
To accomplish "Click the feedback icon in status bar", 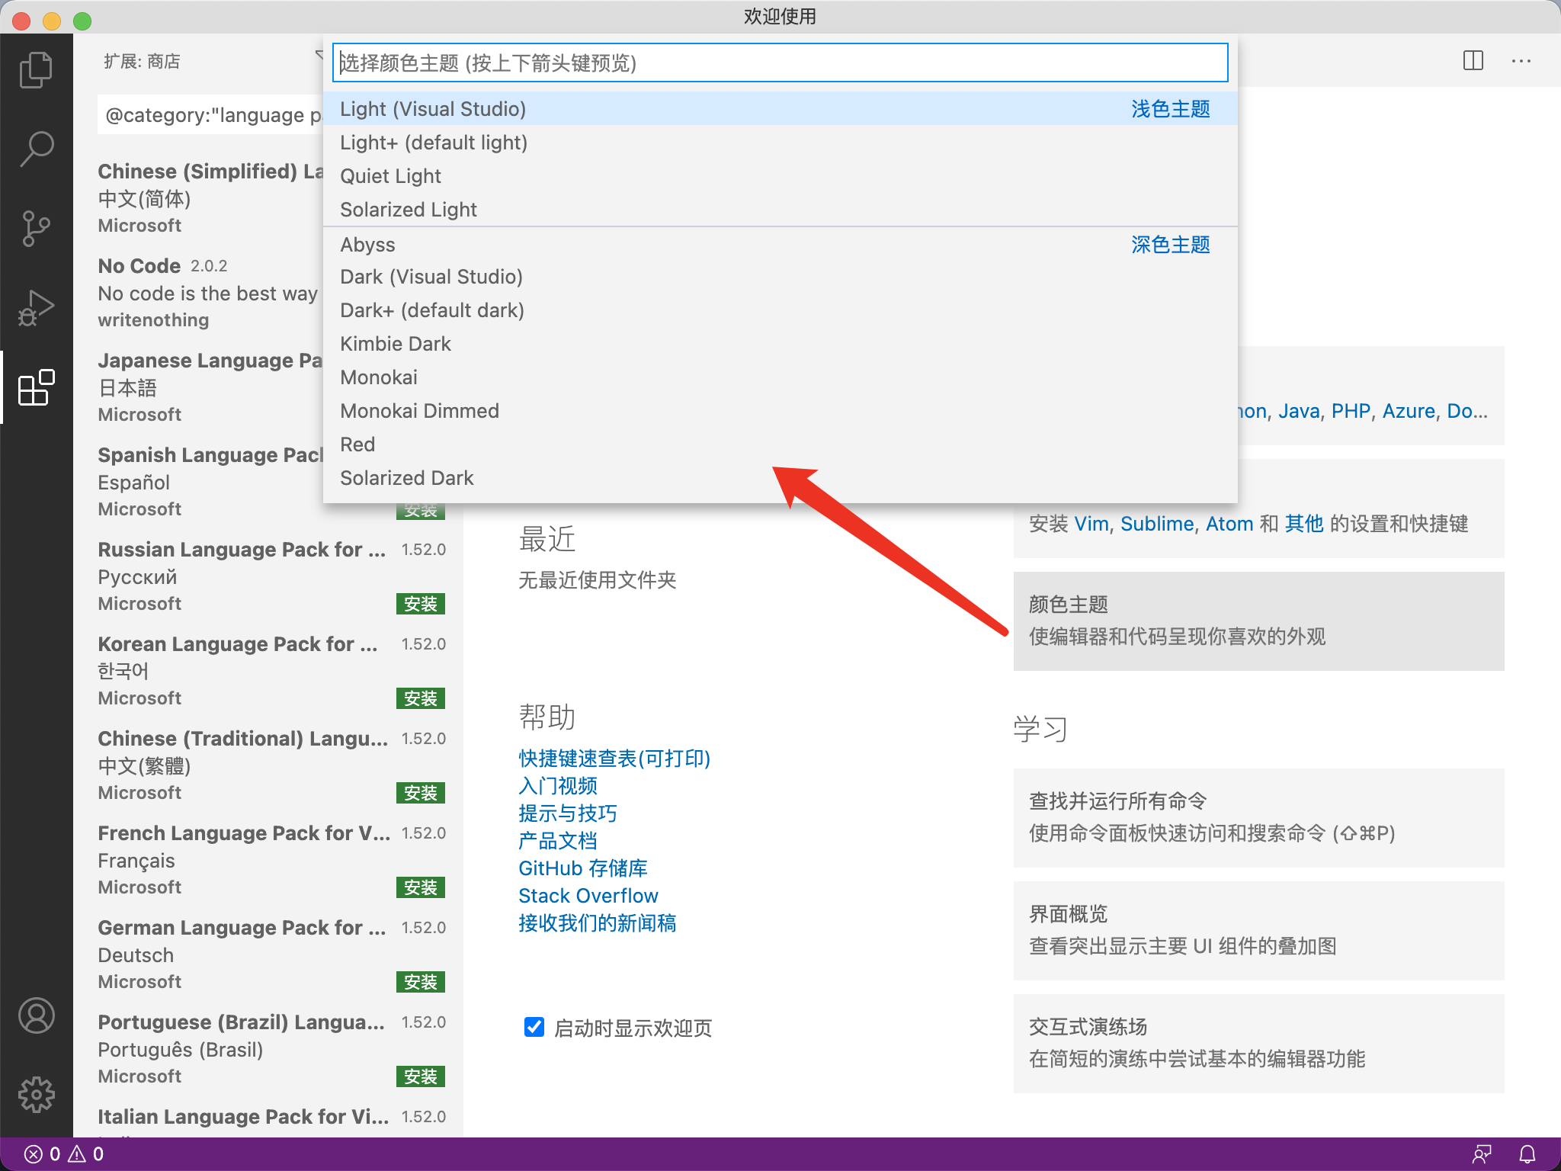I will pos(1482,1154).
